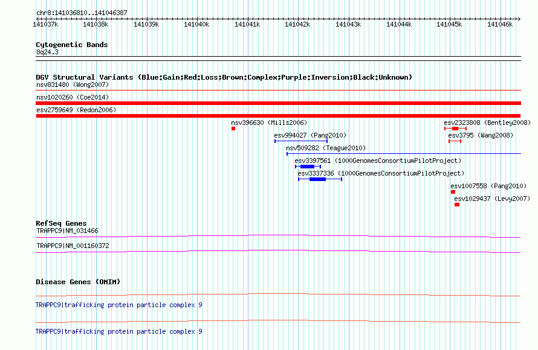Select the TRAPPC9 NM_001160372 magenta transcript line
The width and height of the screenshot is (538, 350).
pyautogui.click(x=278, y=251)
